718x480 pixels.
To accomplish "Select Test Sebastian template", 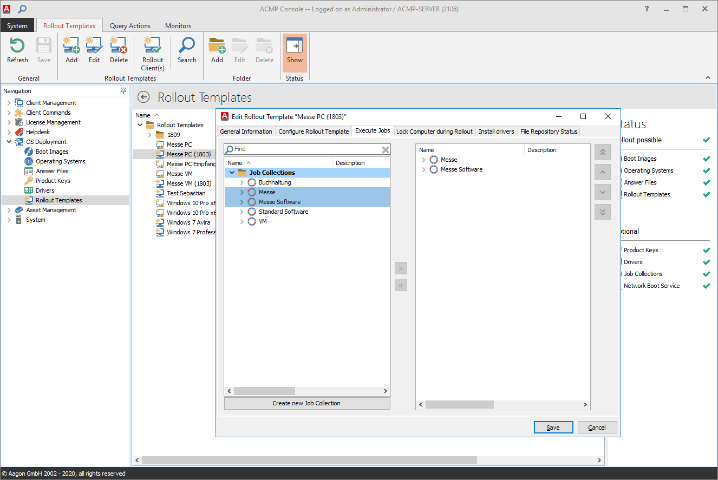I will pos(186,193).
